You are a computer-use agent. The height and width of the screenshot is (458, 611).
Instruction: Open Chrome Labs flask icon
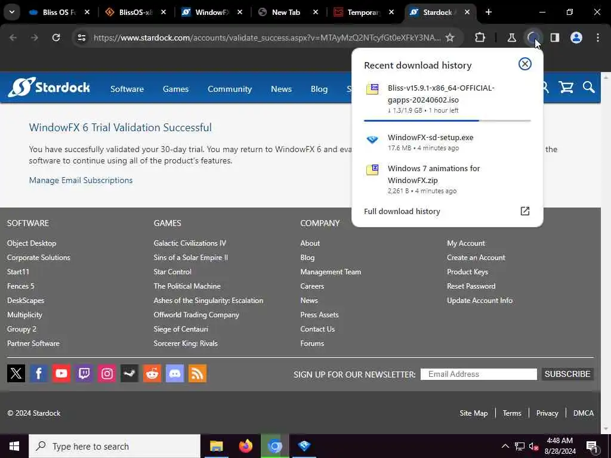(511, 38)
